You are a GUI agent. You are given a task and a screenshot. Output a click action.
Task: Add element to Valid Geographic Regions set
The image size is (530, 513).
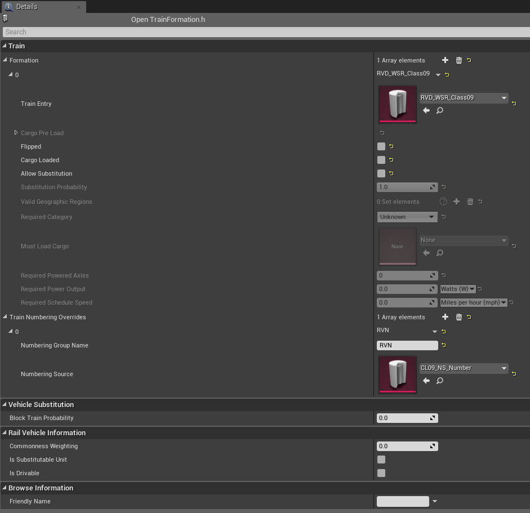(456, 201)
